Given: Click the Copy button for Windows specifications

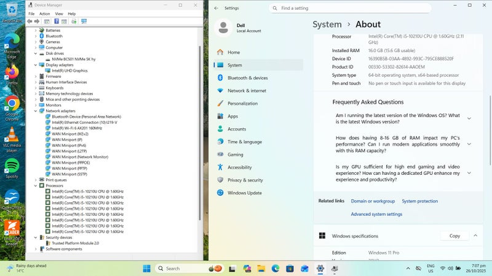Looking at the screenshot, I should 454,236.
